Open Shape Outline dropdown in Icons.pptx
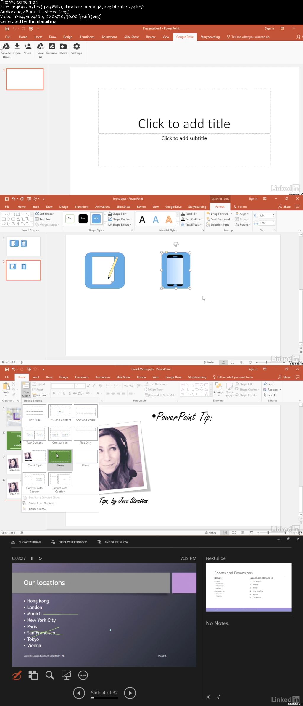303x706 pixels. pos(120,219)
